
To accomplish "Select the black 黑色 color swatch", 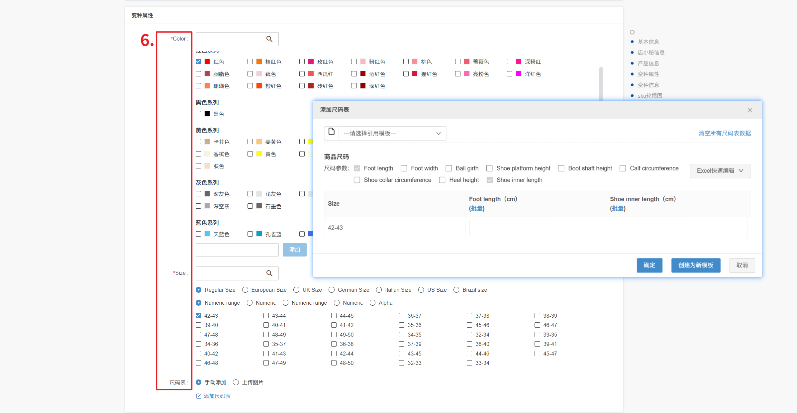I will (x=207, y=114).
